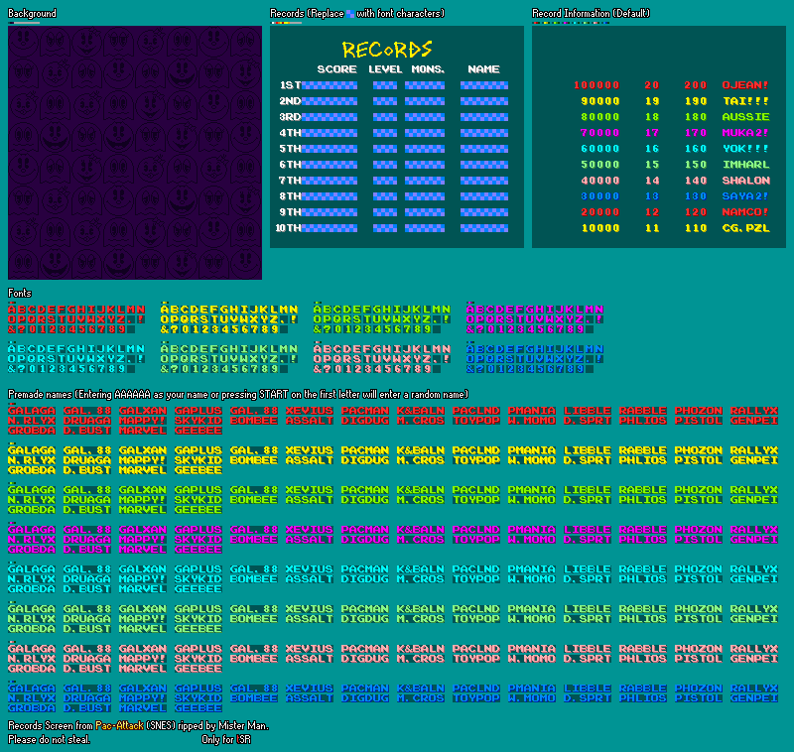The image size is (794, 752).
Task: Click the 30000 default score
Action: click(600, 196)
